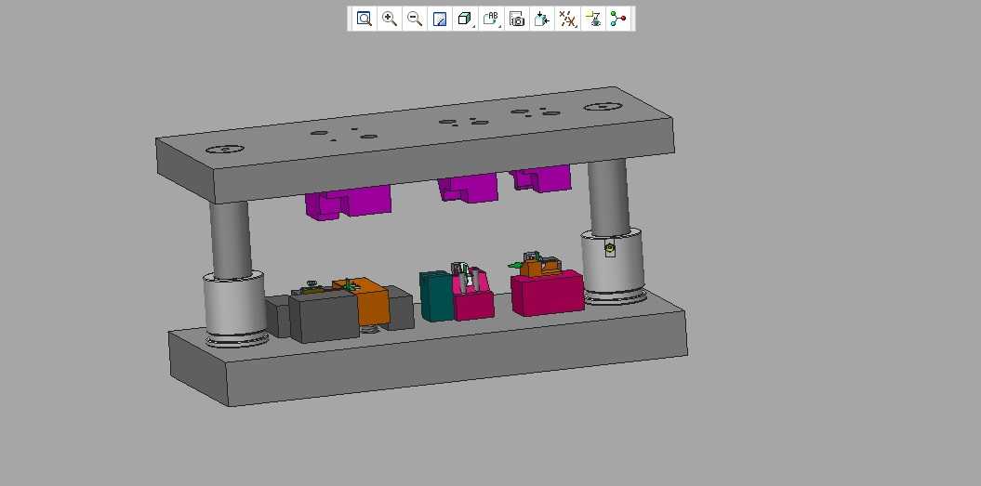The height and width of the screenshot is (486, 981).
Task: Click the Zoom Out magnifier icon
Action: [x=415, y=19]
